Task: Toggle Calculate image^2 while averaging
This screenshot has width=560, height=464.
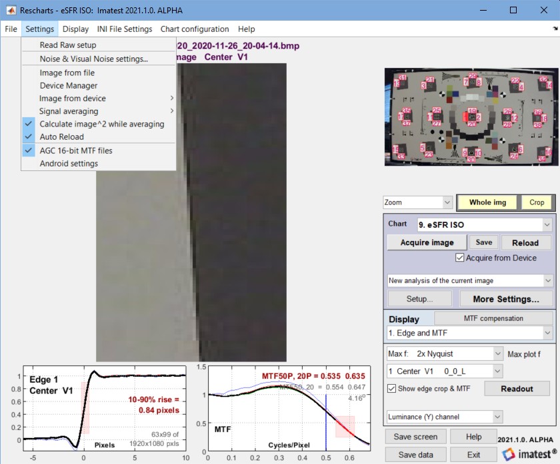Action: [99, 124]
